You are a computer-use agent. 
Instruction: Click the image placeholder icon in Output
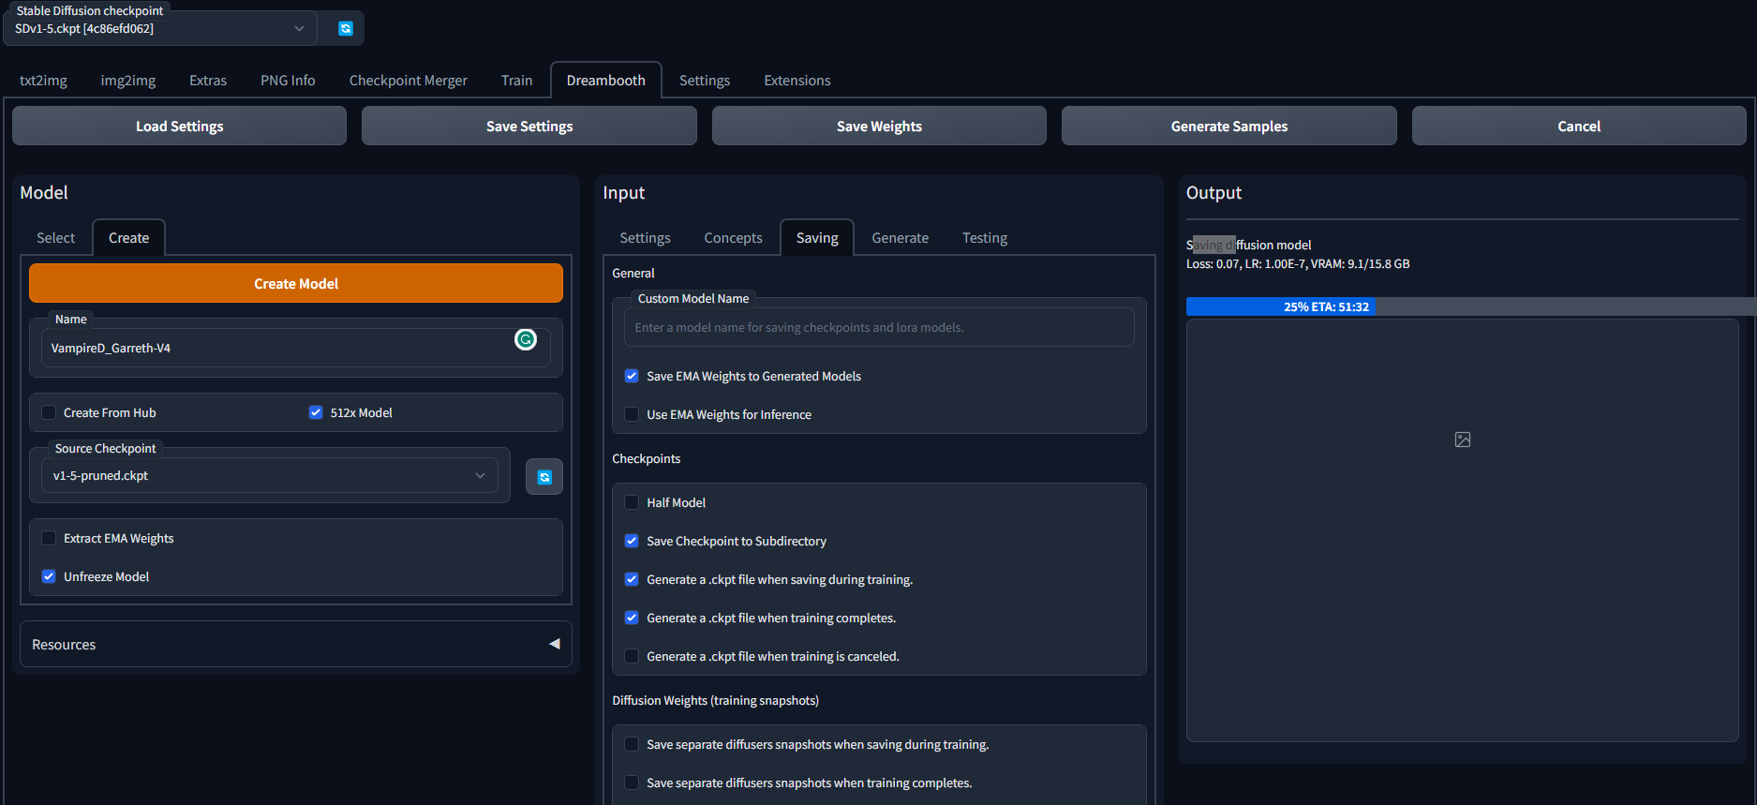tap(1462, 440)
